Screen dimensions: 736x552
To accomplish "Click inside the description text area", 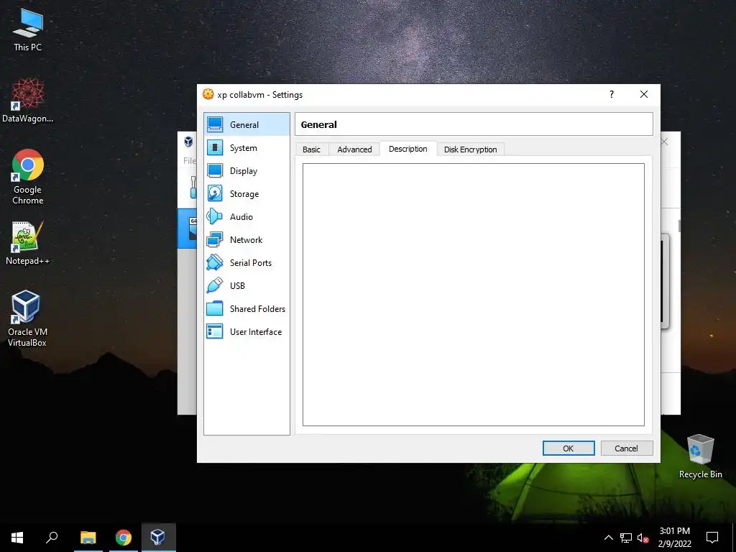I will click(473, 294).
